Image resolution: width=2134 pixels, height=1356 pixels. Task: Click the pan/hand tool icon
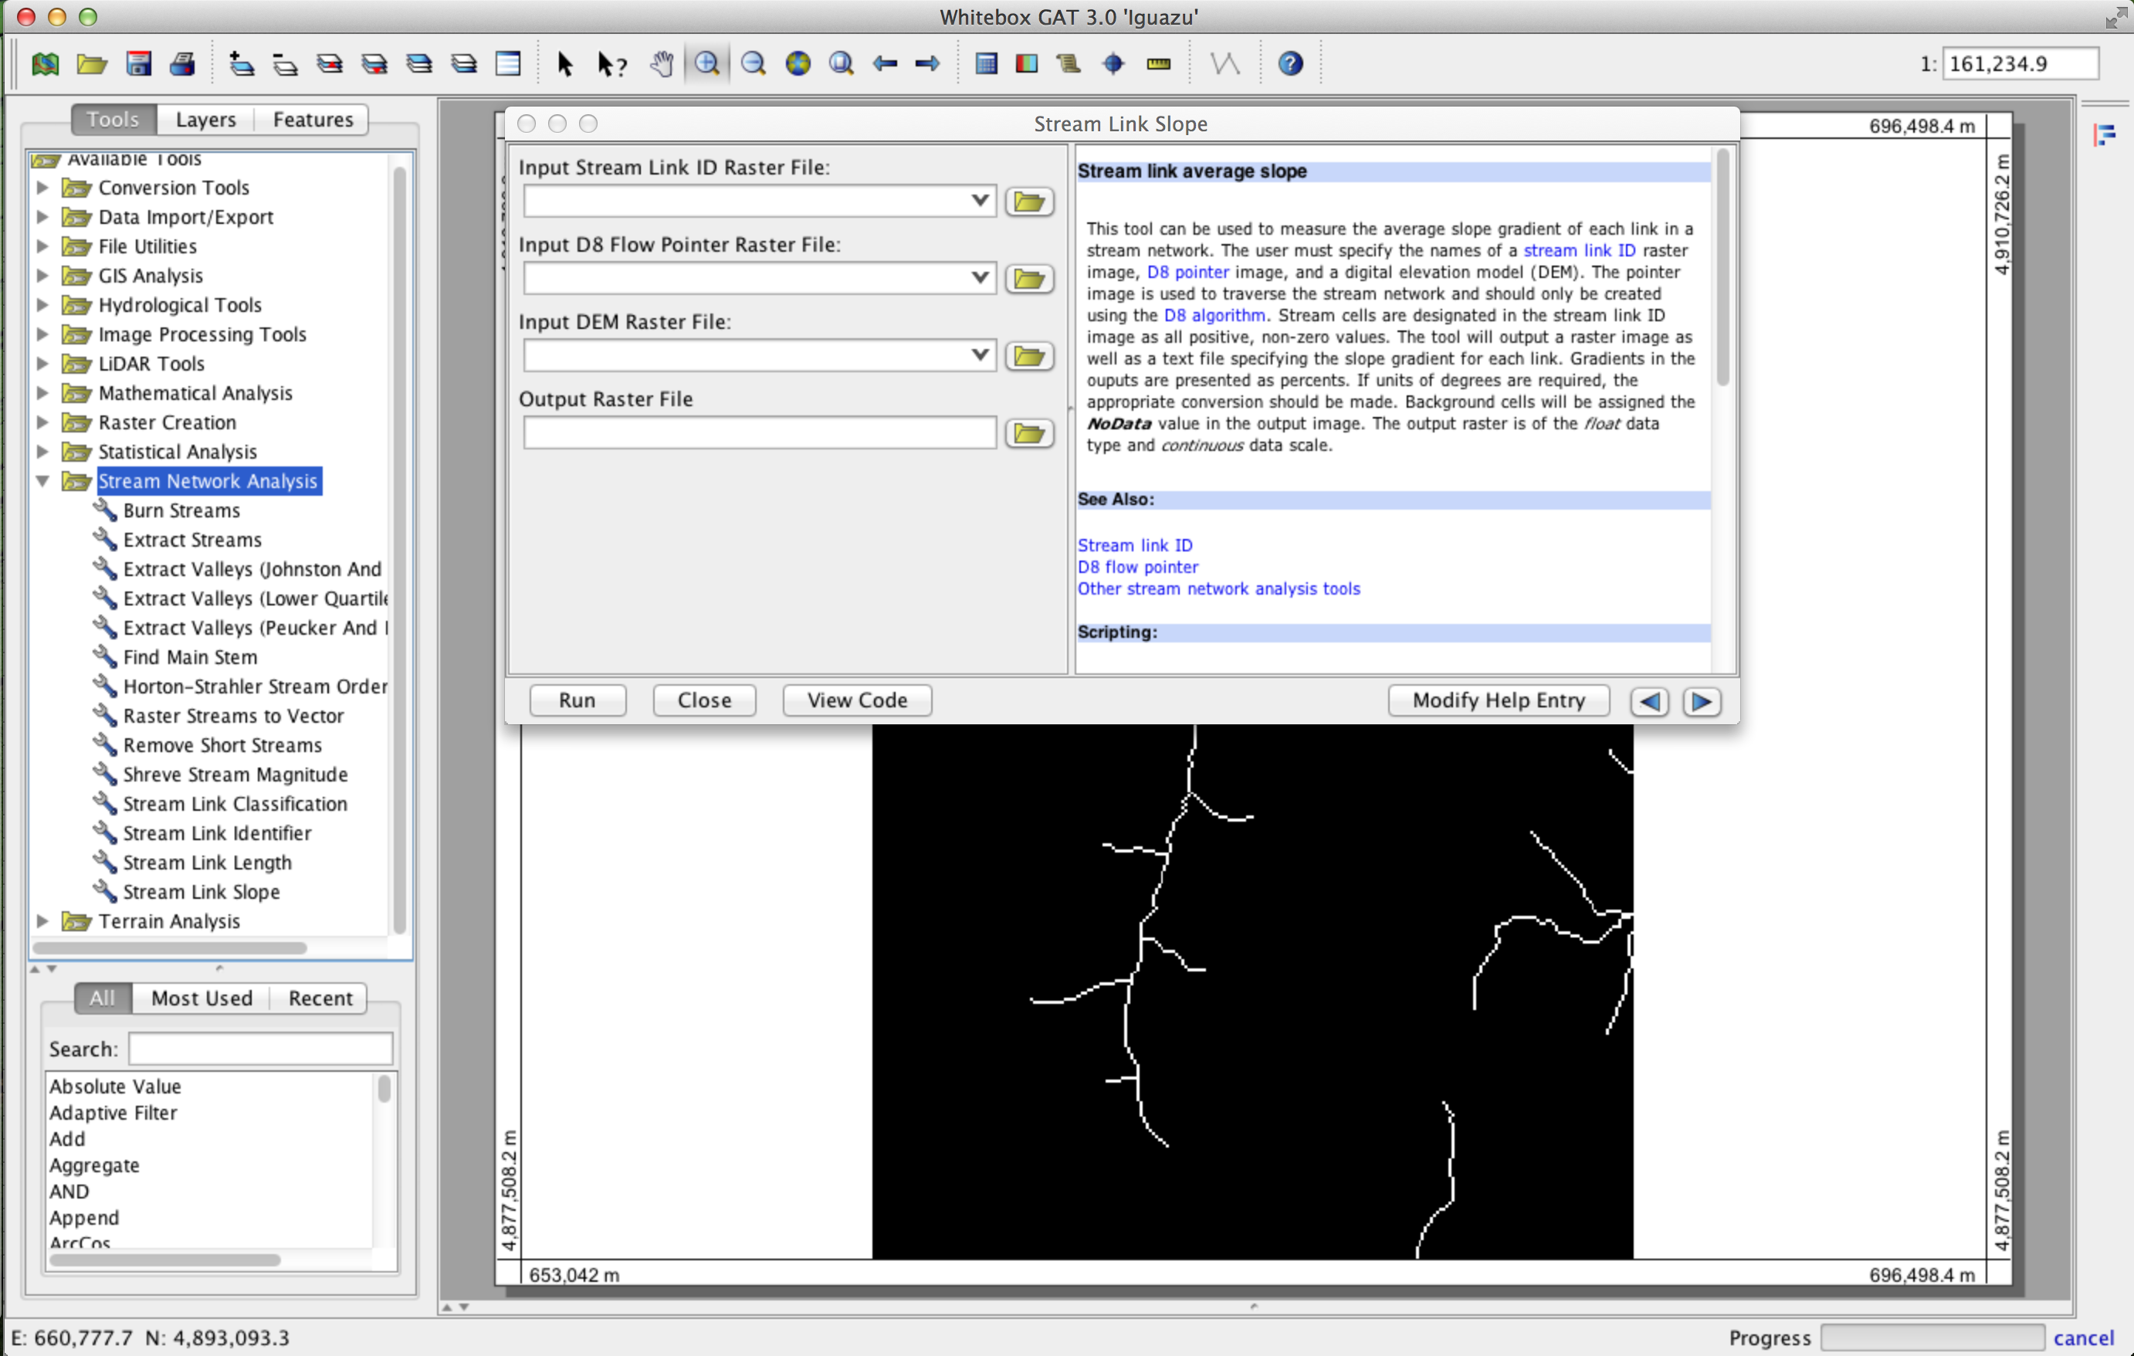[x=662, y=64]
